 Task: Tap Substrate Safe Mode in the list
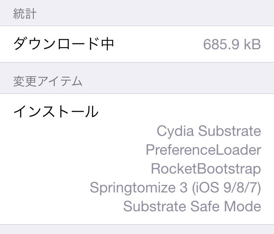click(192, 207)
